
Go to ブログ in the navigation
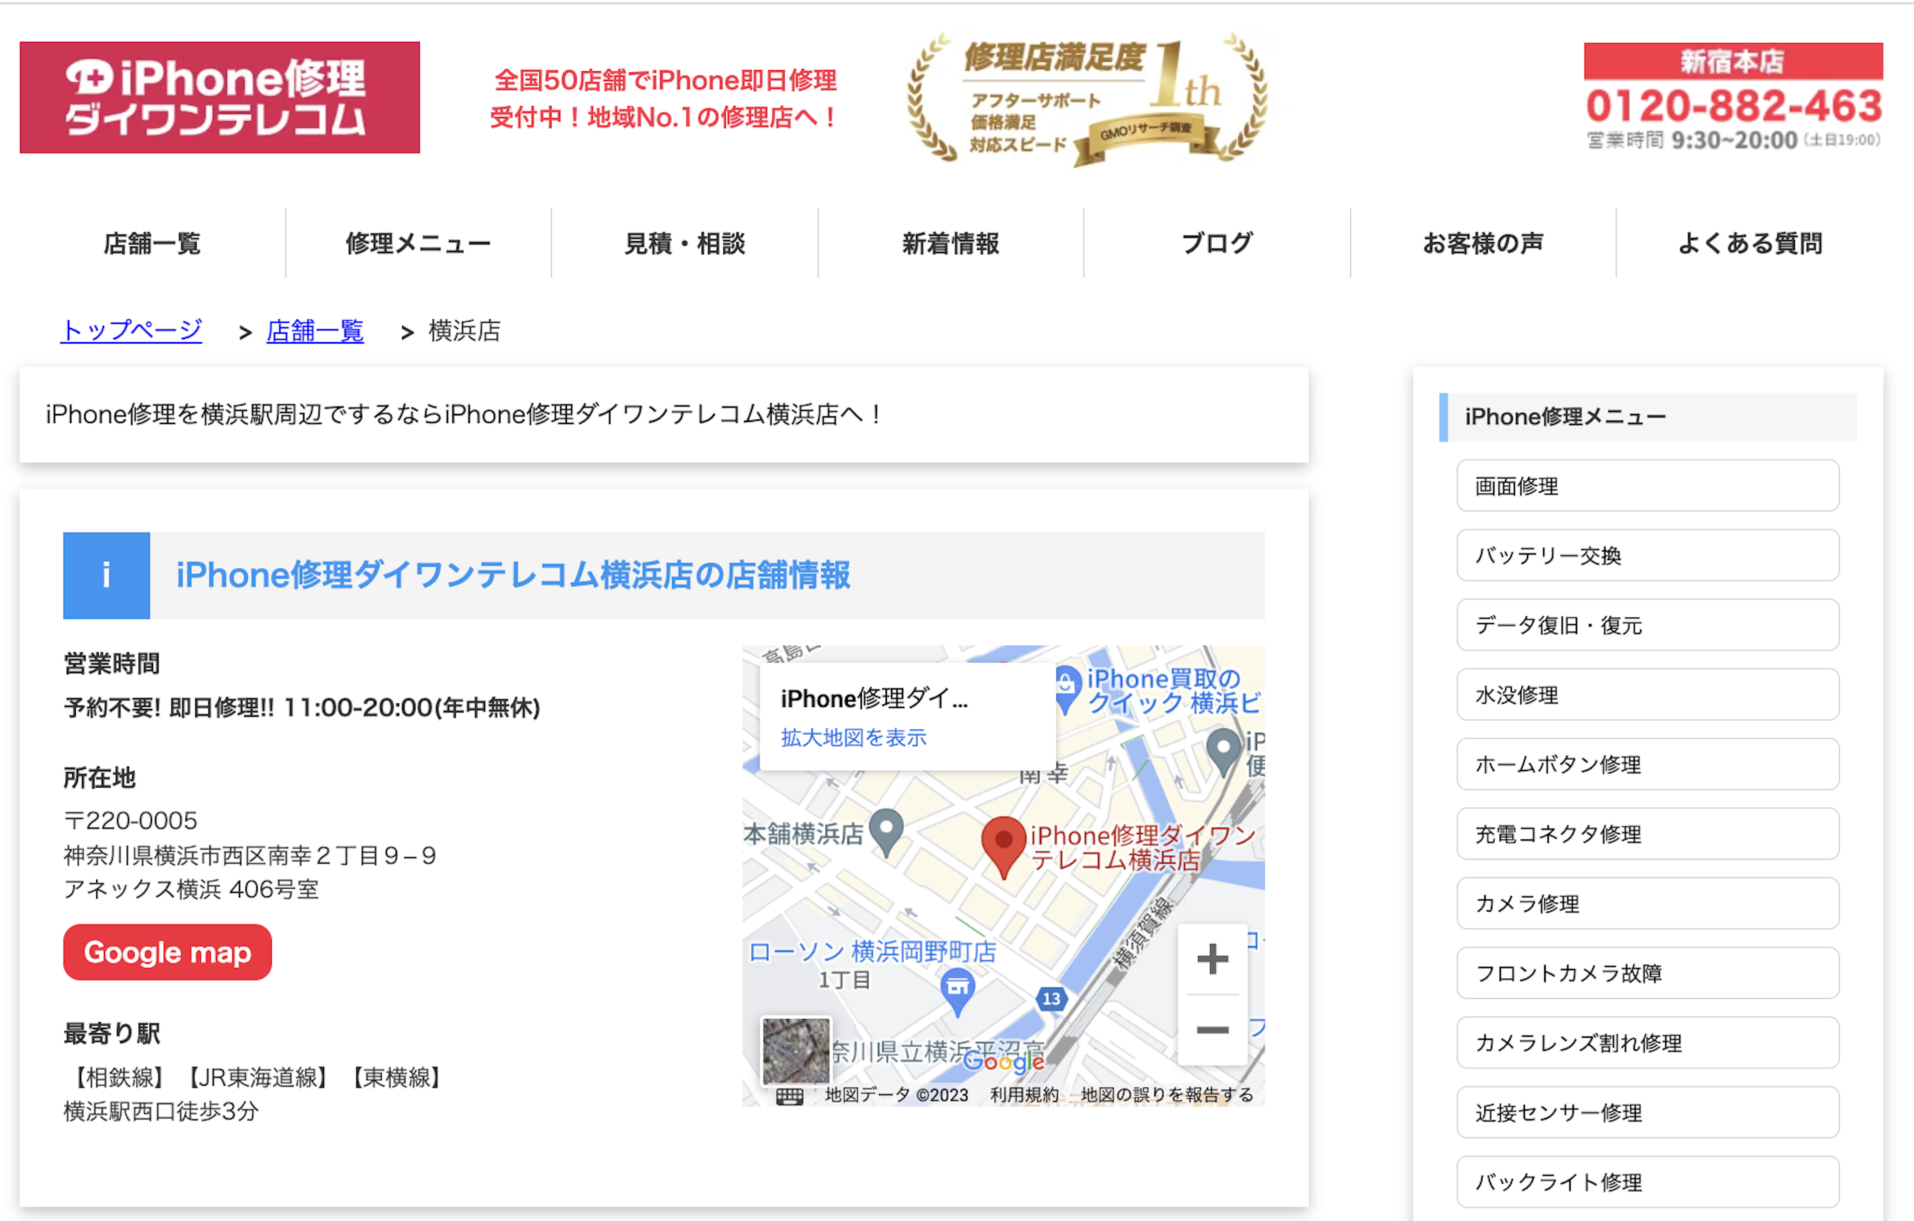click(x=1217, y=243)
